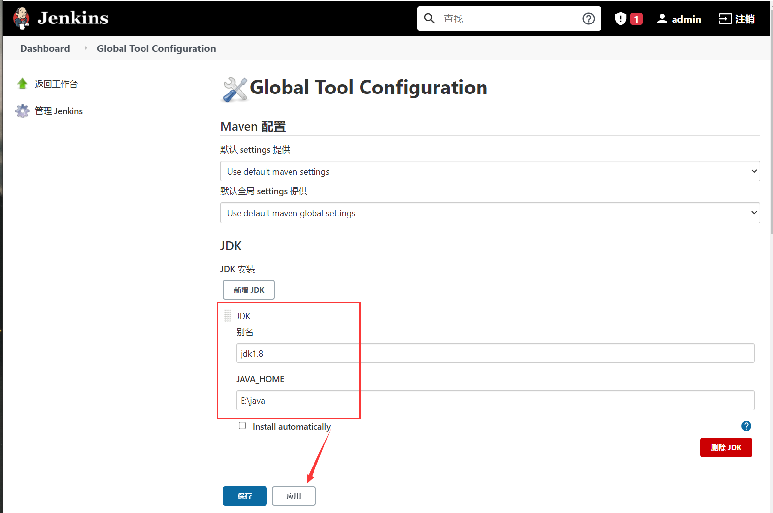Grab the JDK entry drag handle
The width and height of the screenshot is (773, 513).
click(228, 316)
